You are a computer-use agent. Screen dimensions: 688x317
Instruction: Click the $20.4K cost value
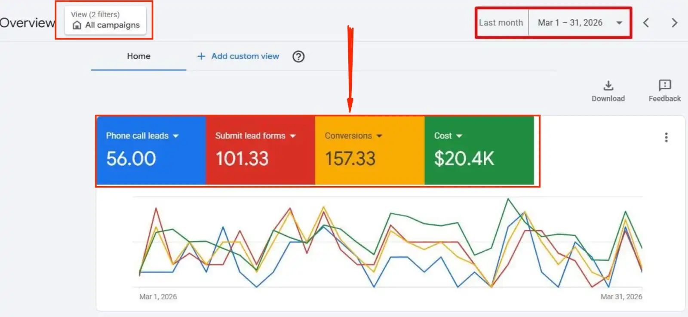pyautogui.click(x=464, y=159)
